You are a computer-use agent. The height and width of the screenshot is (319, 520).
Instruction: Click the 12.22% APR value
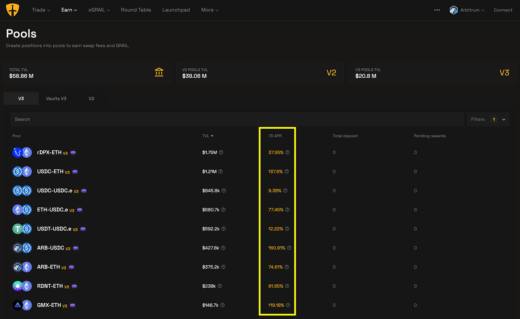coord(276,229)
